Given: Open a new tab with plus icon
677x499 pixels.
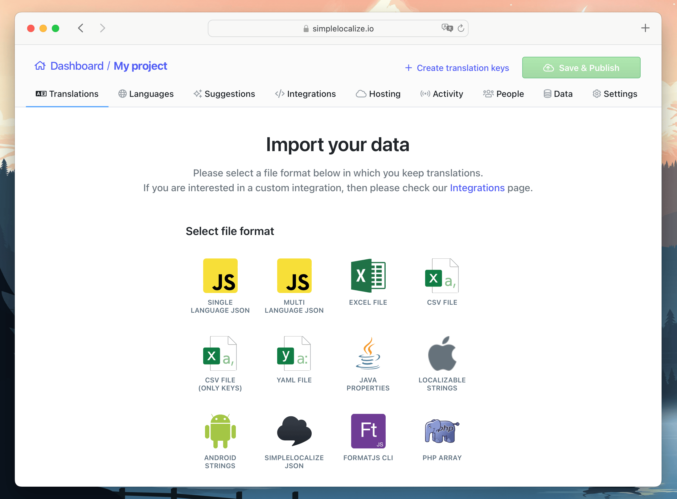Looking at the screenshot, I should (645, 28).
